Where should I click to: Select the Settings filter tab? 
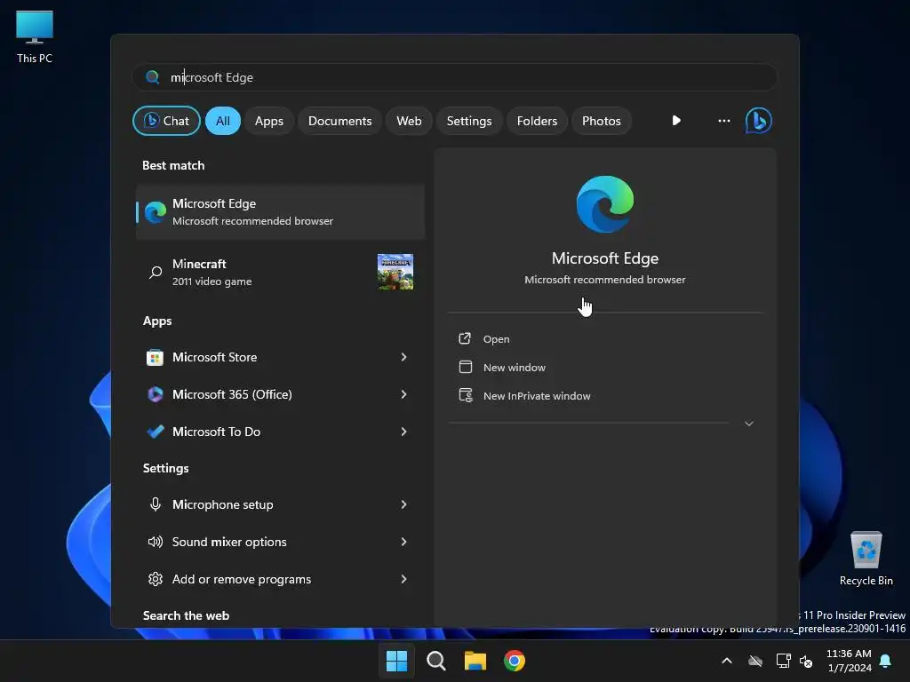pyautogui.click(x=469, y=121)
